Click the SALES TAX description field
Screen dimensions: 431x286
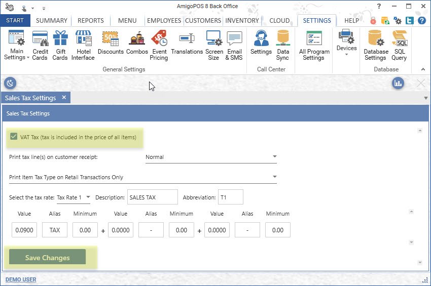(152, 197)
